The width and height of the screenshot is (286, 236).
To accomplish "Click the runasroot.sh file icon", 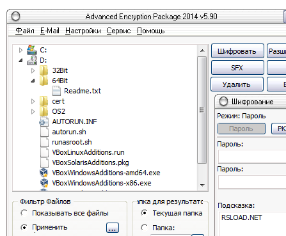I will (x=44, y=142).
